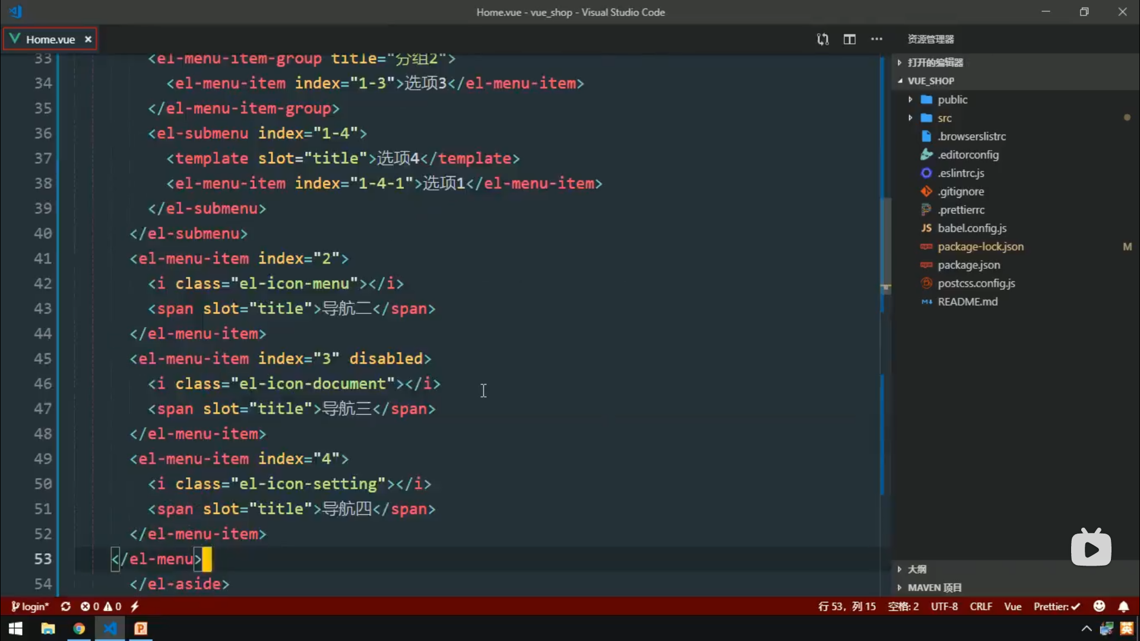Image resolution: width=1140 pixels, height=641 pixels.
Task: Click the JS icon beside babel.config.js
Action: pos(926,229)
